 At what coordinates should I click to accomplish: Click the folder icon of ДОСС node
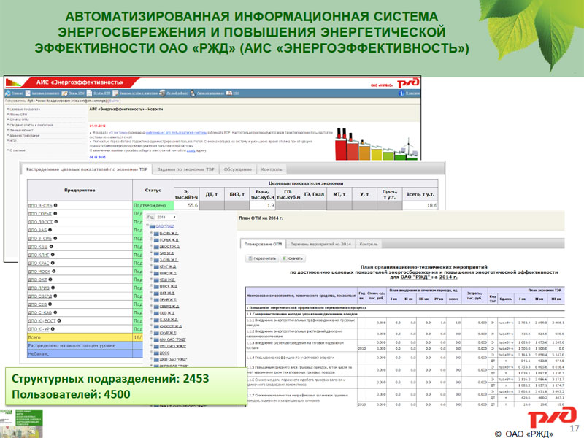(x=156, y=353)
